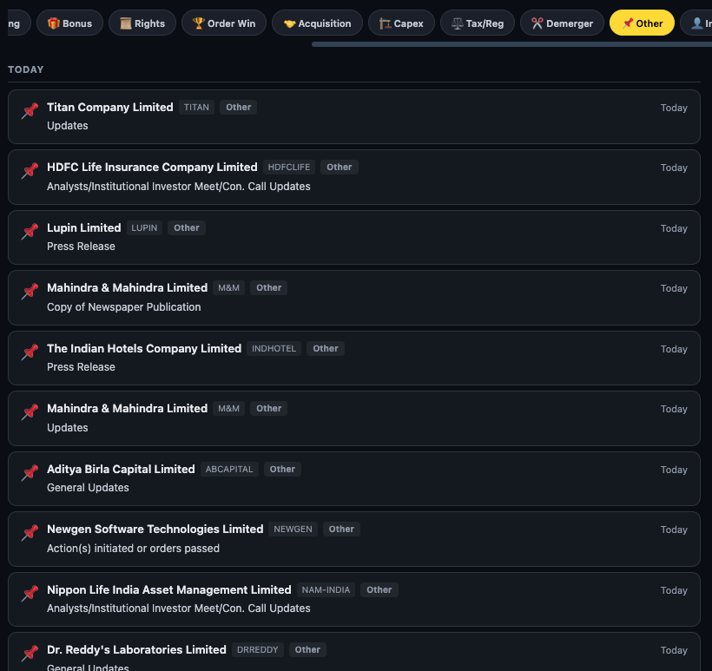Click the NEWGEN ticker badge
712x671 pixels.
(x=293, y=529)
